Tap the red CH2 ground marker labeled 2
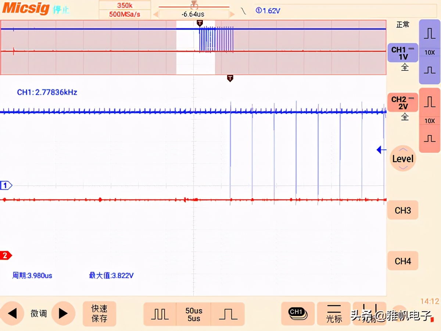The width and height of the screenshot is (441, 331). (x=6, y=255)
